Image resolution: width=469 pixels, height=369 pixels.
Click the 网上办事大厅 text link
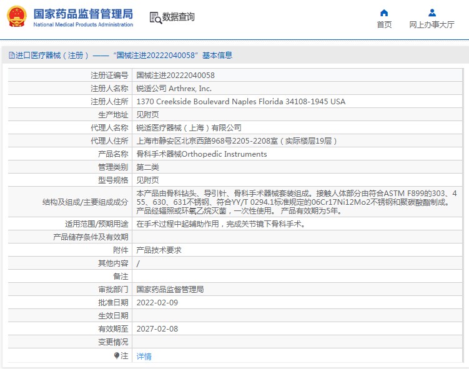click(432, 24)
